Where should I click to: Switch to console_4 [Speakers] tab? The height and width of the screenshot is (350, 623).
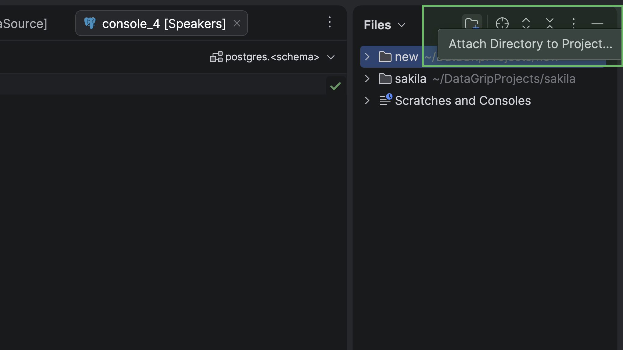pyautogui.click(x=164, y=23)
